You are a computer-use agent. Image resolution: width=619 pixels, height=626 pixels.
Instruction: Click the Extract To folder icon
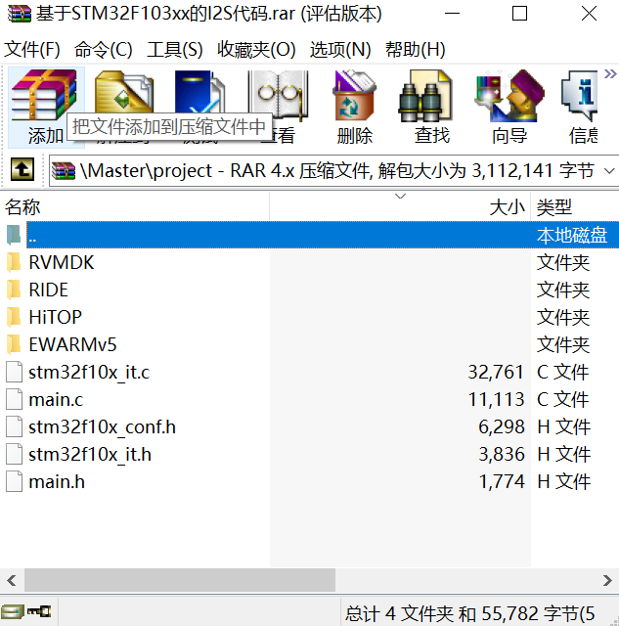click(x=123, y=91)
